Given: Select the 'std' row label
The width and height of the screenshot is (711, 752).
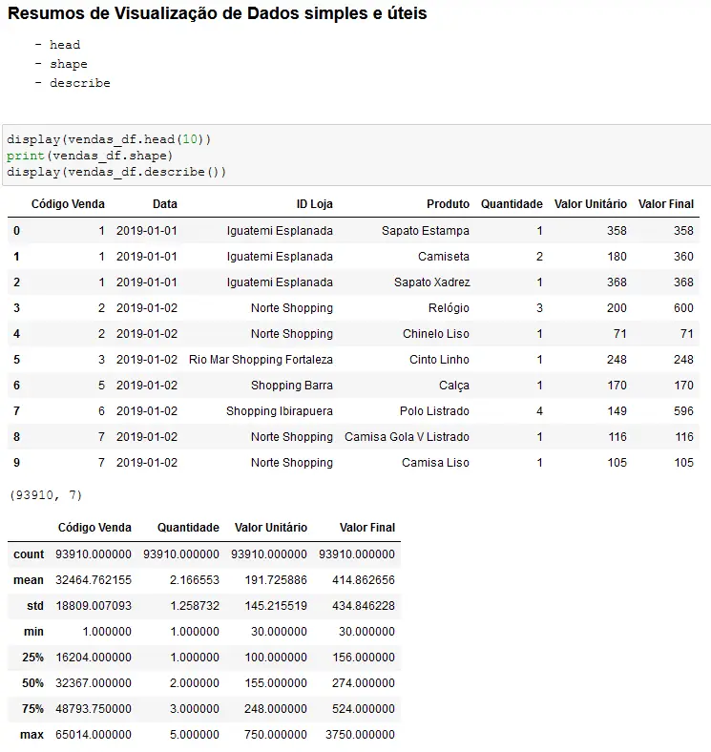Looking at the screenshot, I should [34, 605].
